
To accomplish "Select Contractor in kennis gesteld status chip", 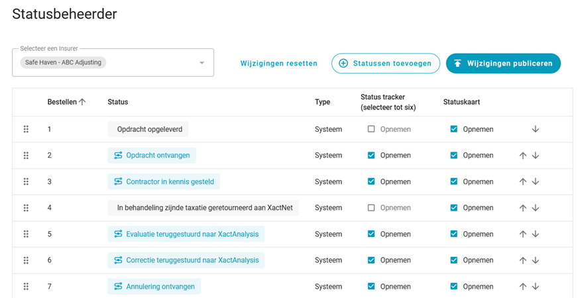I will click(x=163, y=181).
